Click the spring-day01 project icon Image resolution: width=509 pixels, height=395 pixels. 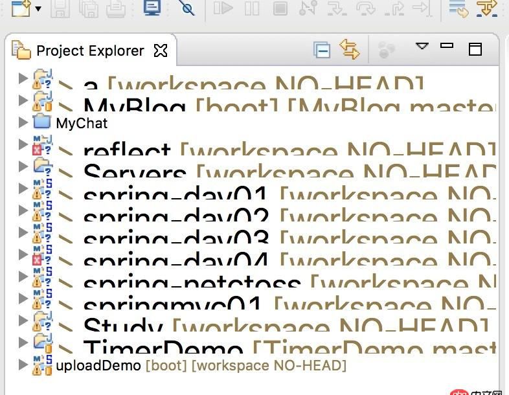(42, 189)
